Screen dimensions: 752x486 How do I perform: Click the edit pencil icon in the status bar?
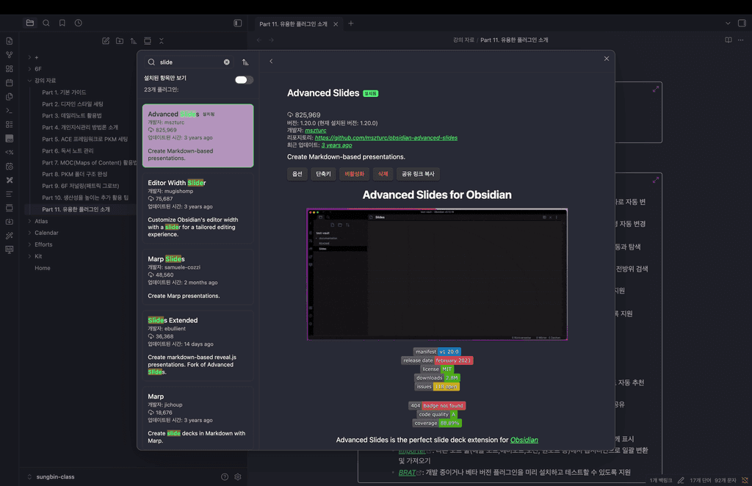[681, 480]
